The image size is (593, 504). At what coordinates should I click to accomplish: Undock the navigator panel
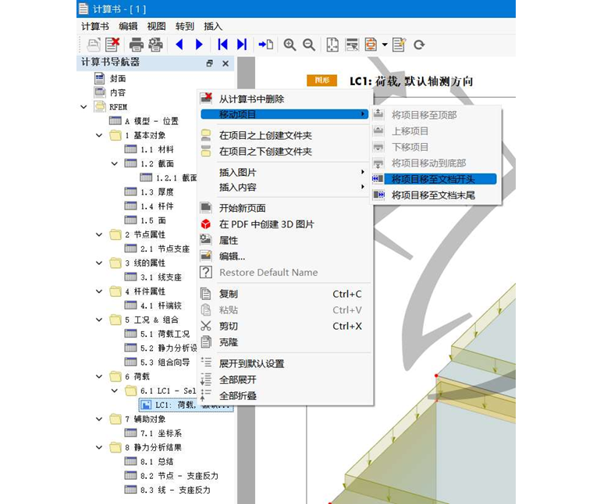coord(210,63)
